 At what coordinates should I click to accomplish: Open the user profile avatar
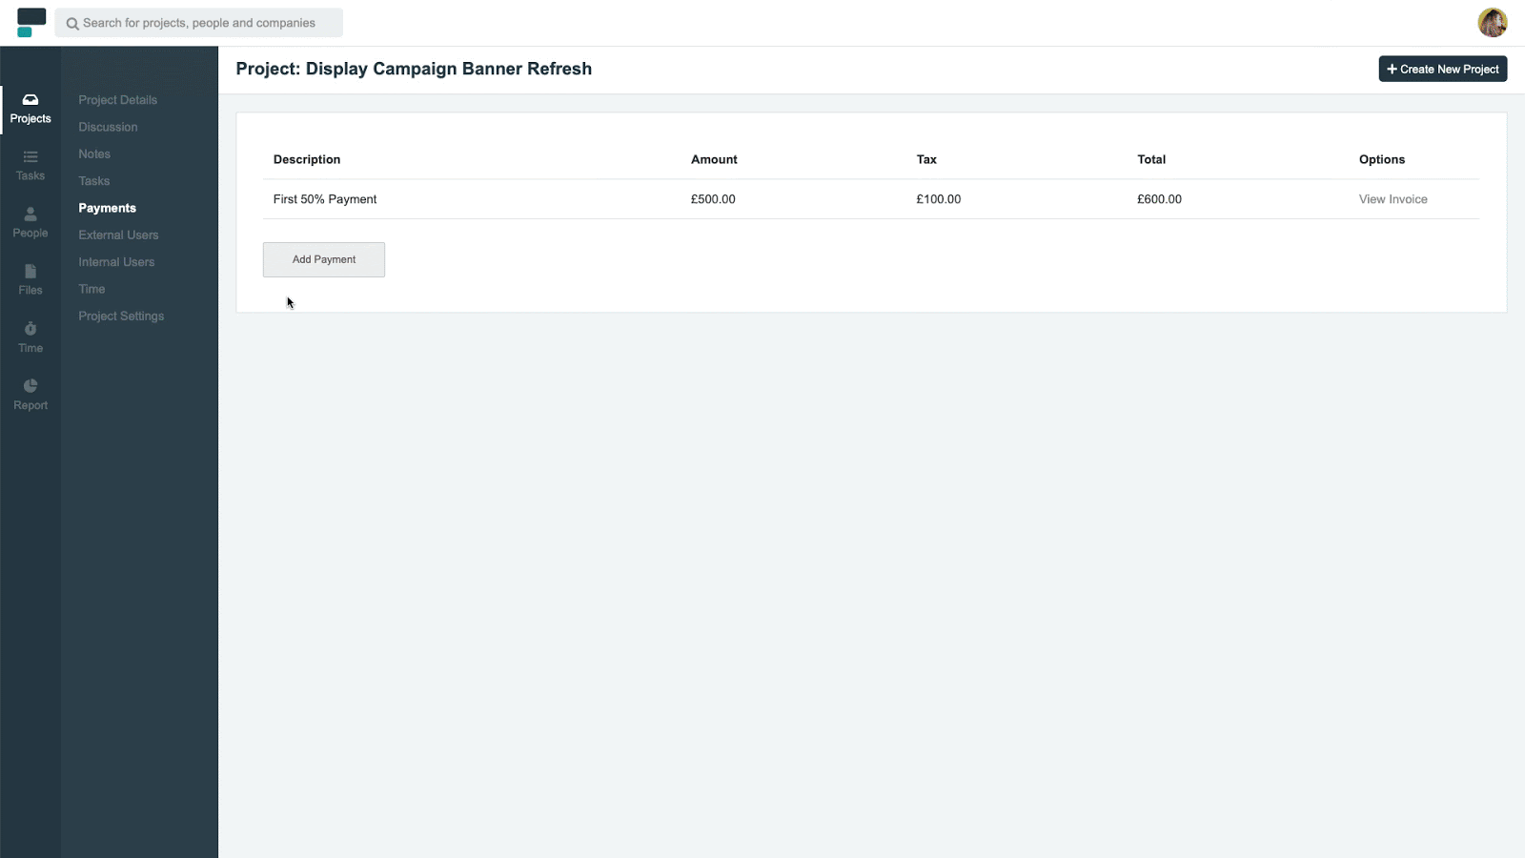pos(1492,22)
